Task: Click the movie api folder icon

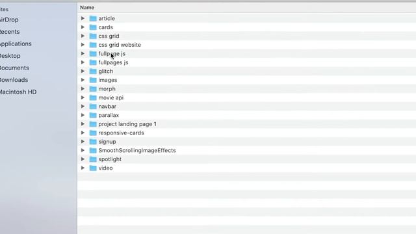Action: point(93,97)
